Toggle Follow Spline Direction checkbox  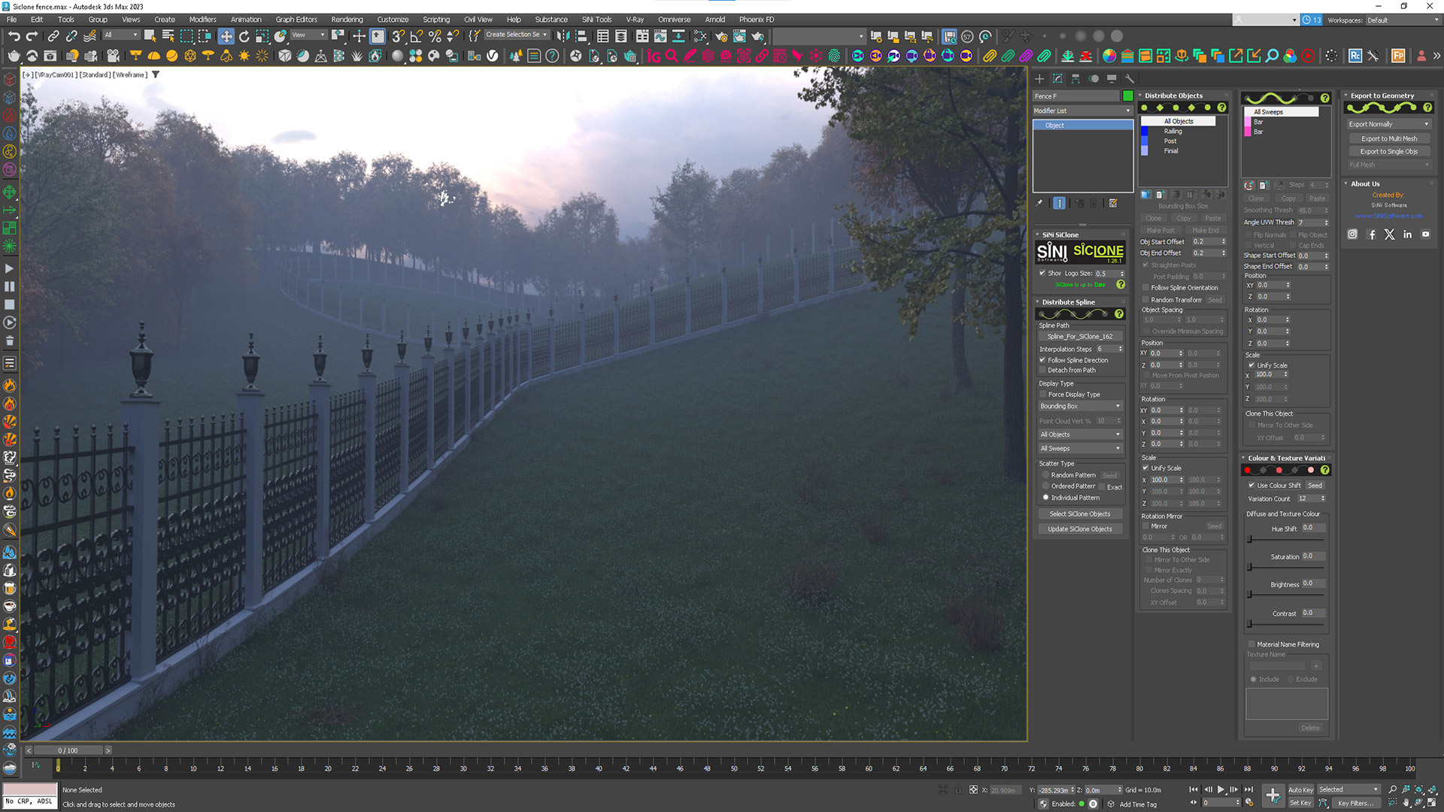tap(1042, 360)
